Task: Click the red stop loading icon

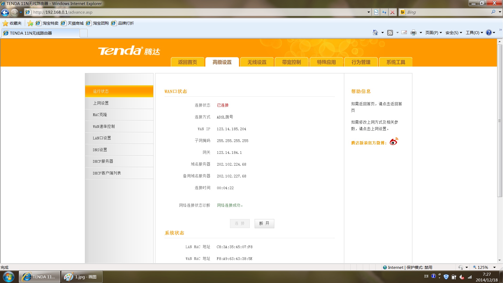Action: [392, 12]
